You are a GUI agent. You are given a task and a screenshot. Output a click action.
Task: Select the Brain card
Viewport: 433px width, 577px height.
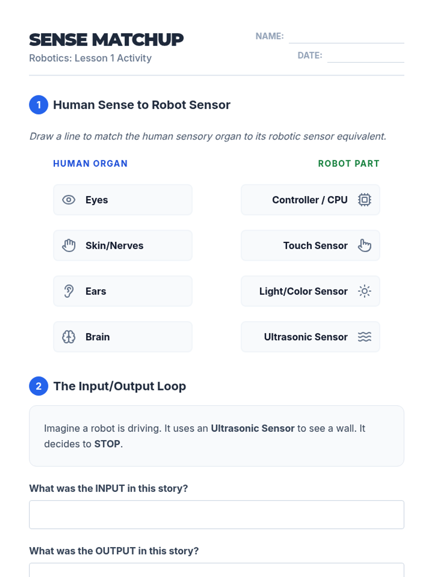(123, 337)
